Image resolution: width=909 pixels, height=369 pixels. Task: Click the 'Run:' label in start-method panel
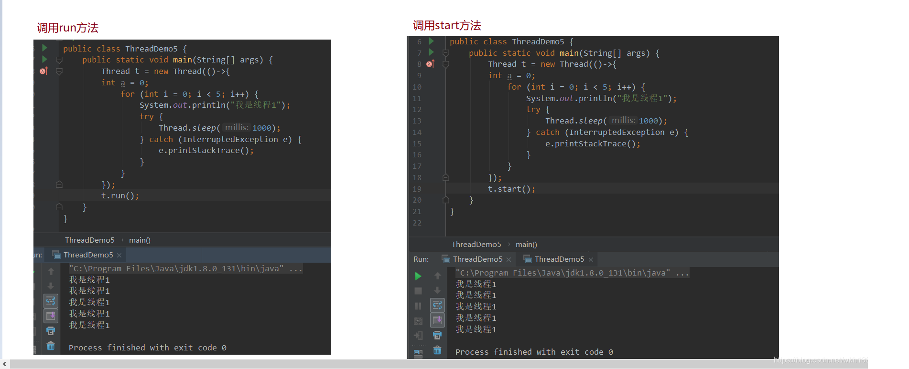[421, 259]
